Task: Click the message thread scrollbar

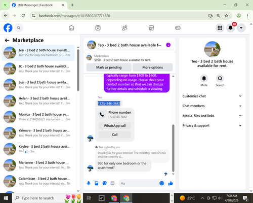Action: pos(173,148)
